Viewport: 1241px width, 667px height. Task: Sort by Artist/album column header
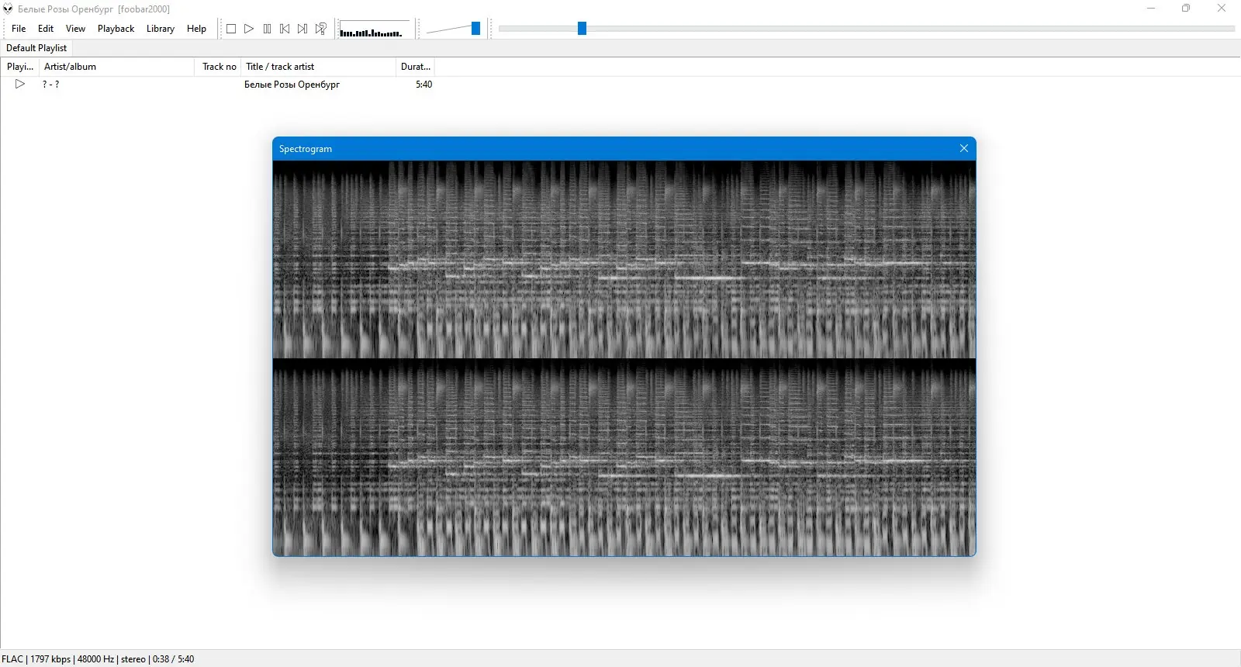click(116, 67)
